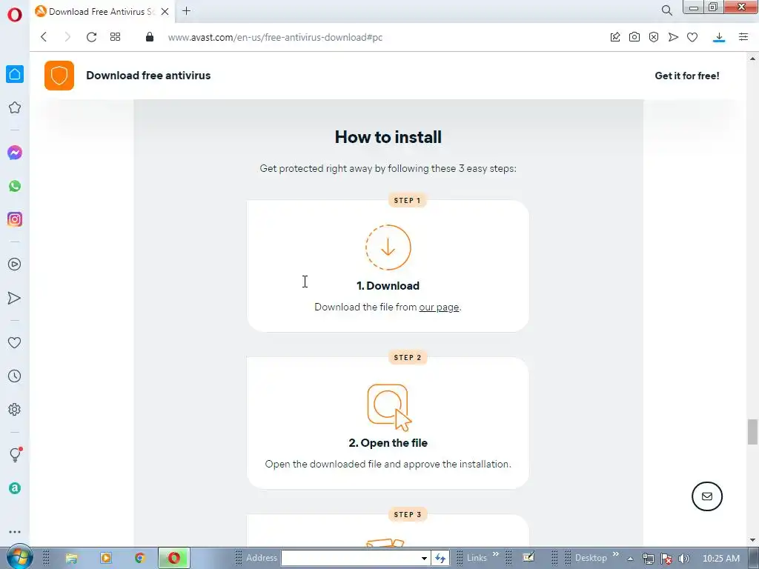Click the Step 1 download arrow icon

[388, 247]
